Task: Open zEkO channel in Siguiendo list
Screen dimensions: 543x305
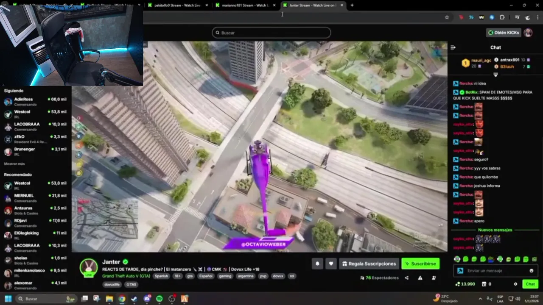Action: (x=35, y=139)
